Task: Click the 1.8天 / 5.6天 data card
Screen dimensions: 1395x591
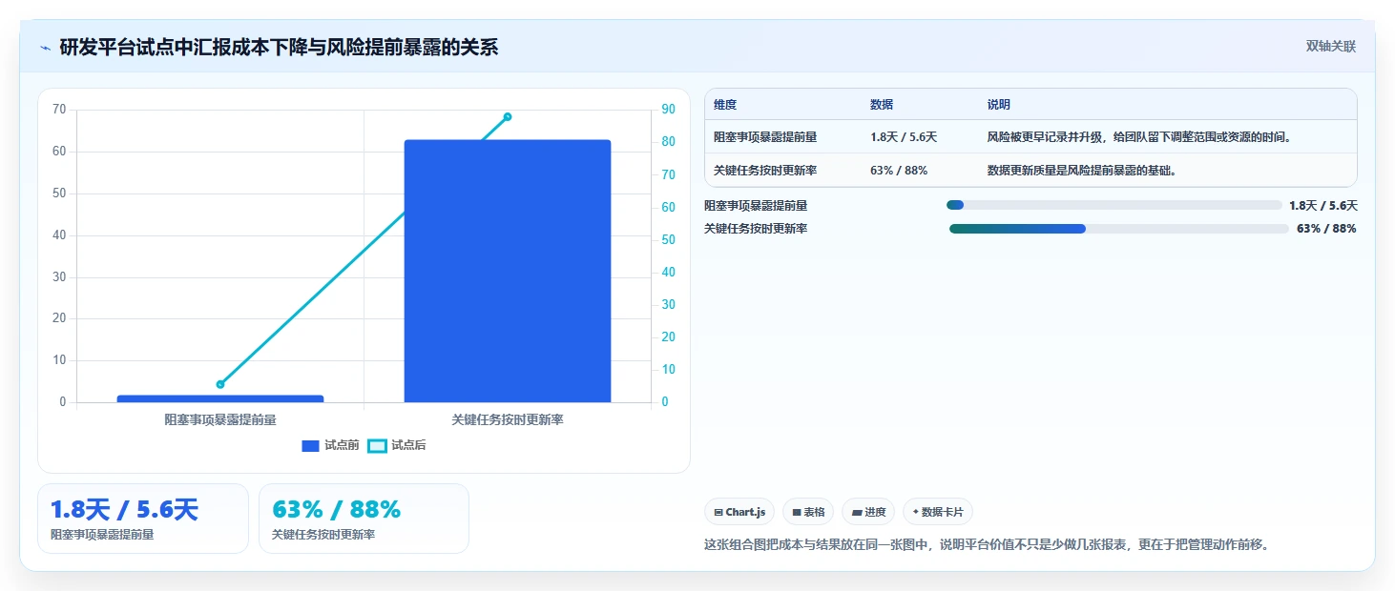Action: coord(143,519)
